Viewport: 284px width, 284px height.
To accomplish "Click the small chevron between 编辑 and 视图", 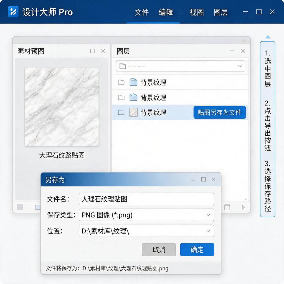I will point(182,13).
